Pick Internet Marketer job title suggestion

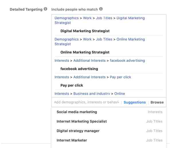(110, 140)
